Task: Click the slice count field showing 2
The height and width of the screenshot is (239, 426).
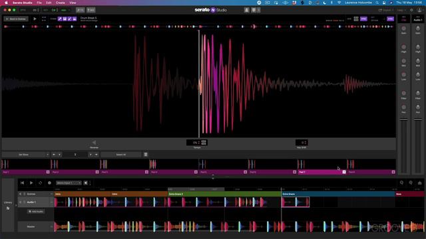Action: click(75, 155)
